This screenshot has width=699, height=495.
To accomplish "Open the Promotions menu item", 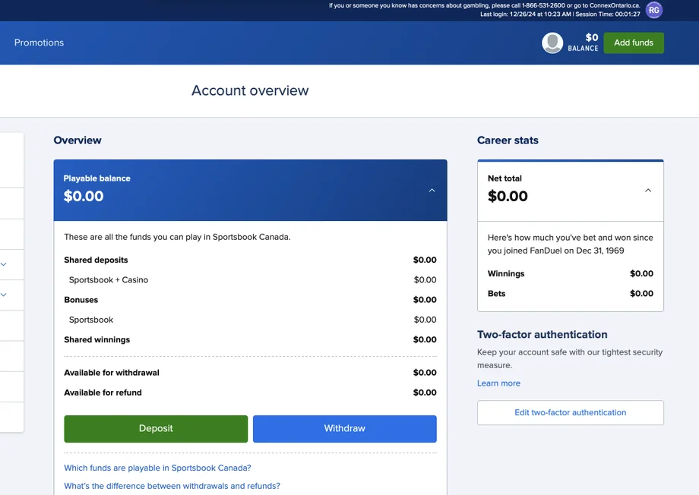I will point(40,43).
